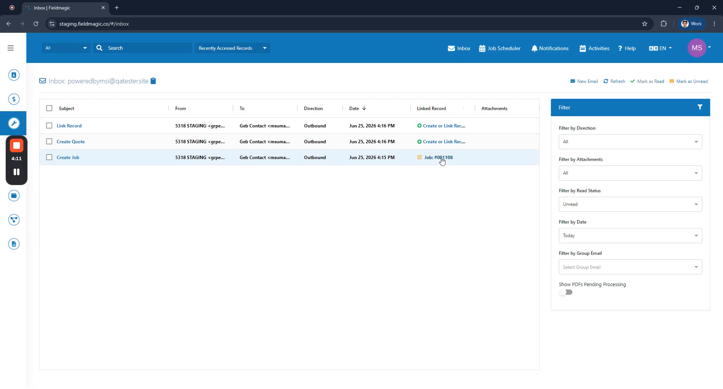Open browser extensions puzzle icon

click(x=664, y=24)
